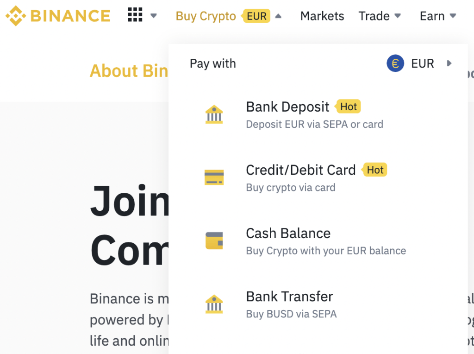Click the Bank Deposit building icon
The image size is (474, 354).
point(214,114)
